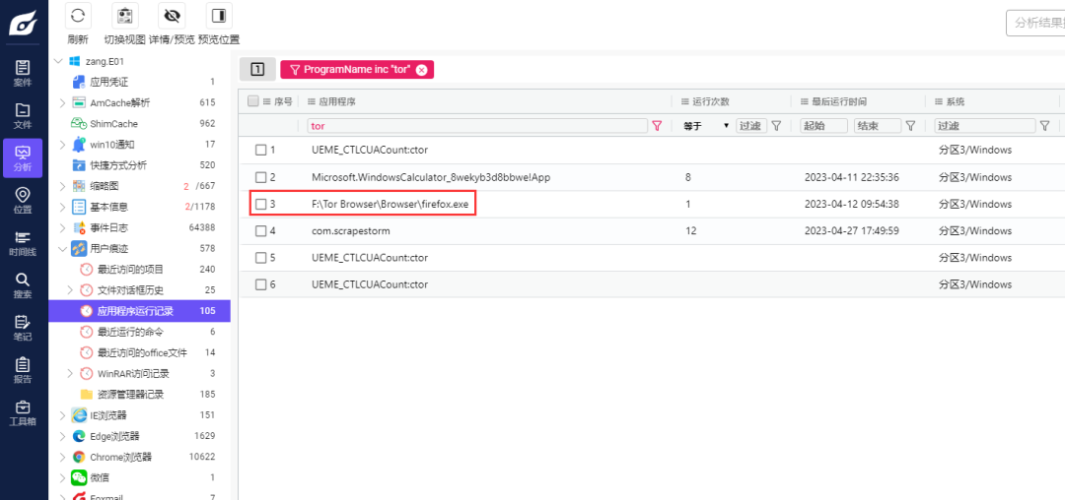Image resolution: width=1065 pixels, height=500 pixels.
Task: Check the box for row 5
Action: 260,258
